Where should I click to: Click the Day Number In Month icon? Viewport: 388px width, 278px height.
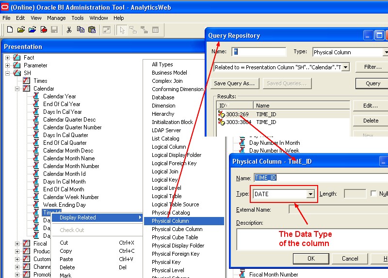tap(242, 142)
